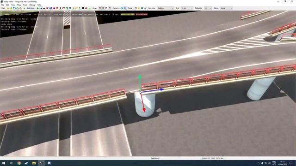Click the Snap toolbar label

tap(94, 8)
